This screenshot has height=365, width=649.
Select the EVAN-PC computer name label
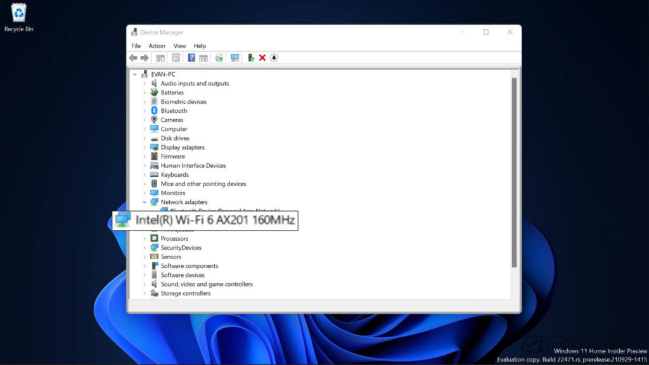(x=163, y=74)
